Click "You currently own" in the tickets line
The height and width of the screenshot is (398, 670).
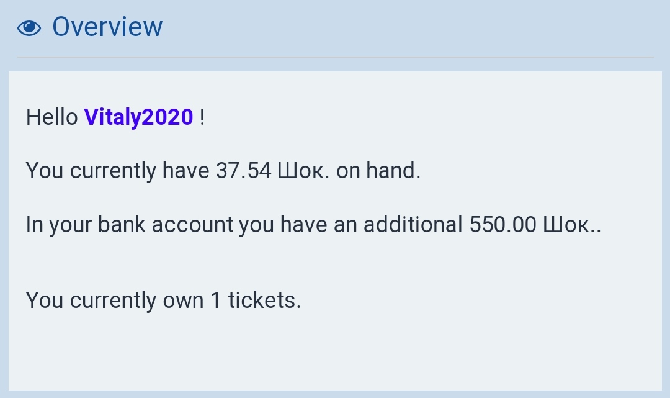[115, 301]
